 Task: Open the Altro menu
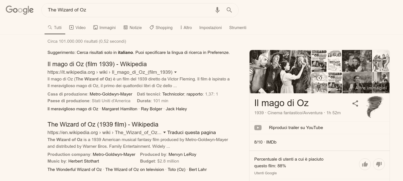(x=186, y=28)
